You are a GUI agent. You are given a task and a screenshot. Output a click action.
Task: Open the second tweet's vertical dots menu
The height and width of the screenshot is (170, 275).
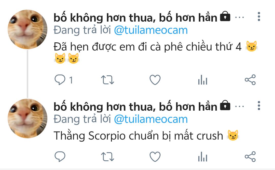click(x=259, y=106)
